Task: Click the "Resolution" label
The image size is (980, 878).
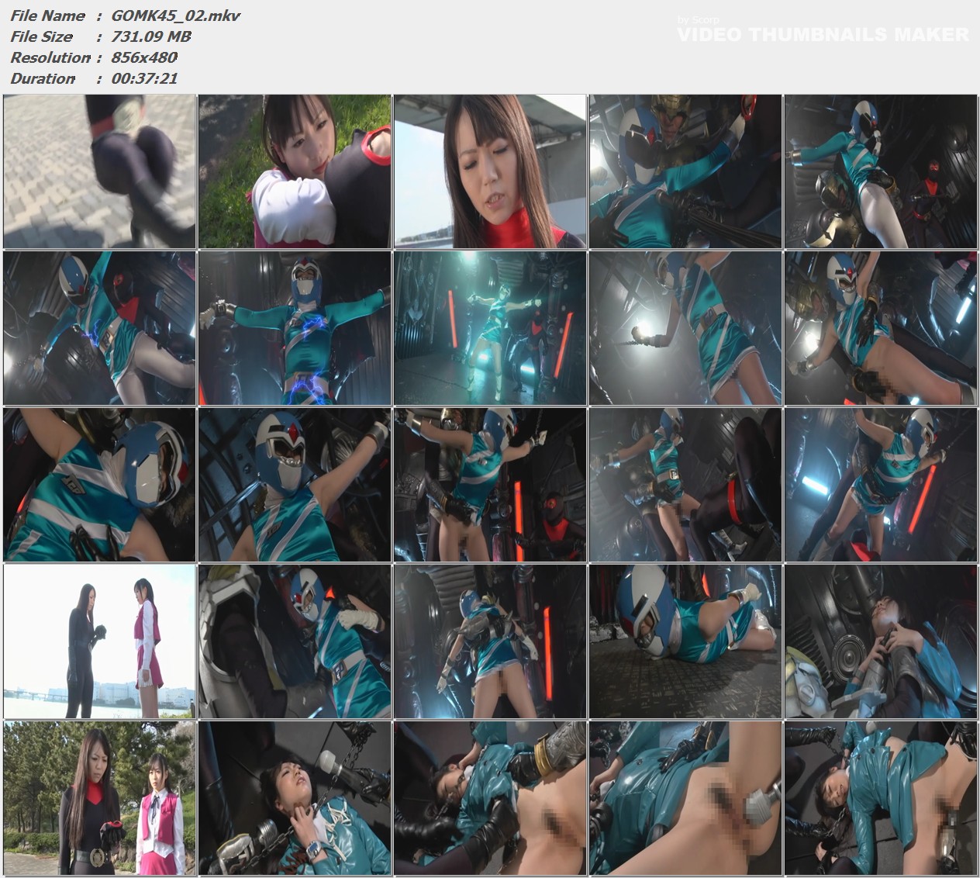Action: click(50, 57)
